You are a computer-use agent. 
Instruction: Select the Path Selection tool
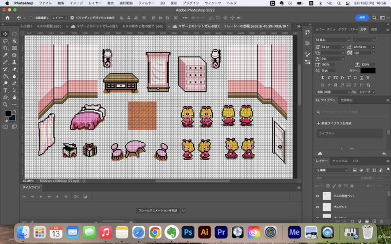[14, 90]
